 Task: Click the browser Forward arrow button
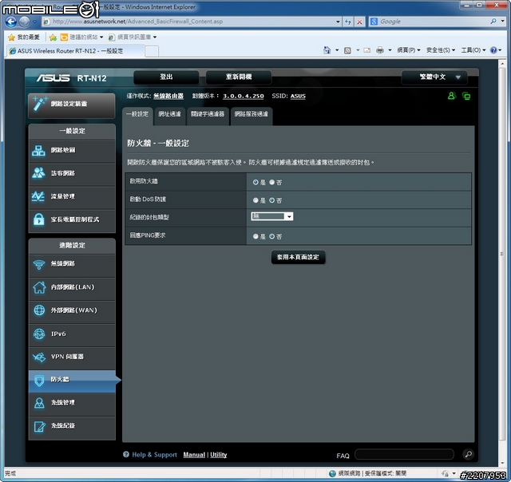[x=24, y=22]
